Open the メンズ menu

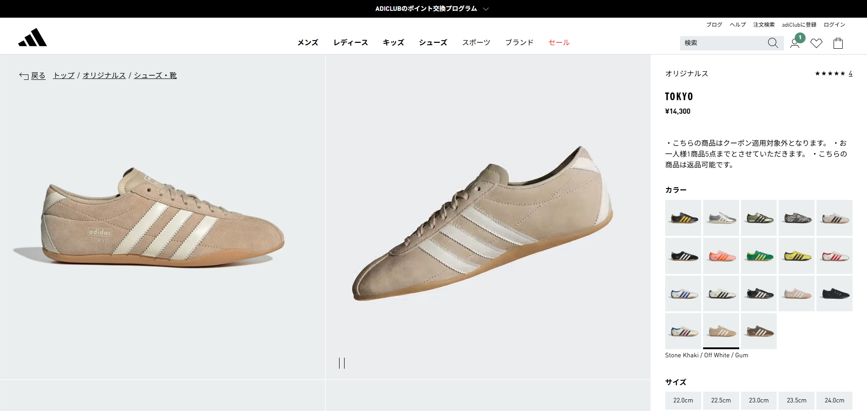(x=308, y=42)
